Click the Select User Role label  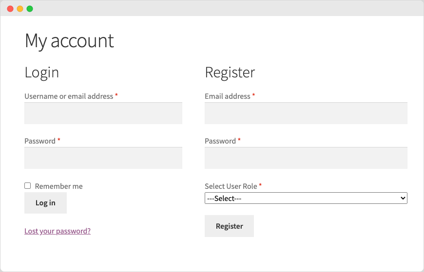(231, 186)
